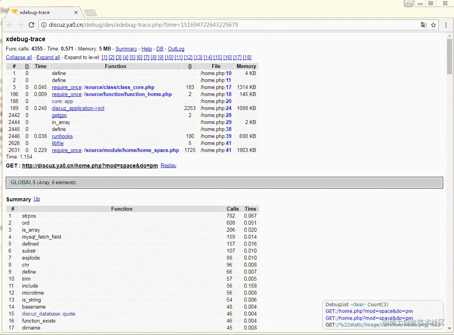
Task: Open the Chrome user profile button
Action: [x=408, y=3]
